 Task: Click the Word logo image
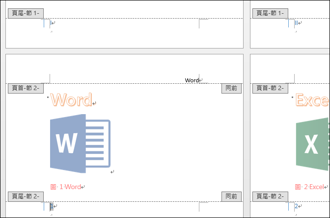80,144
